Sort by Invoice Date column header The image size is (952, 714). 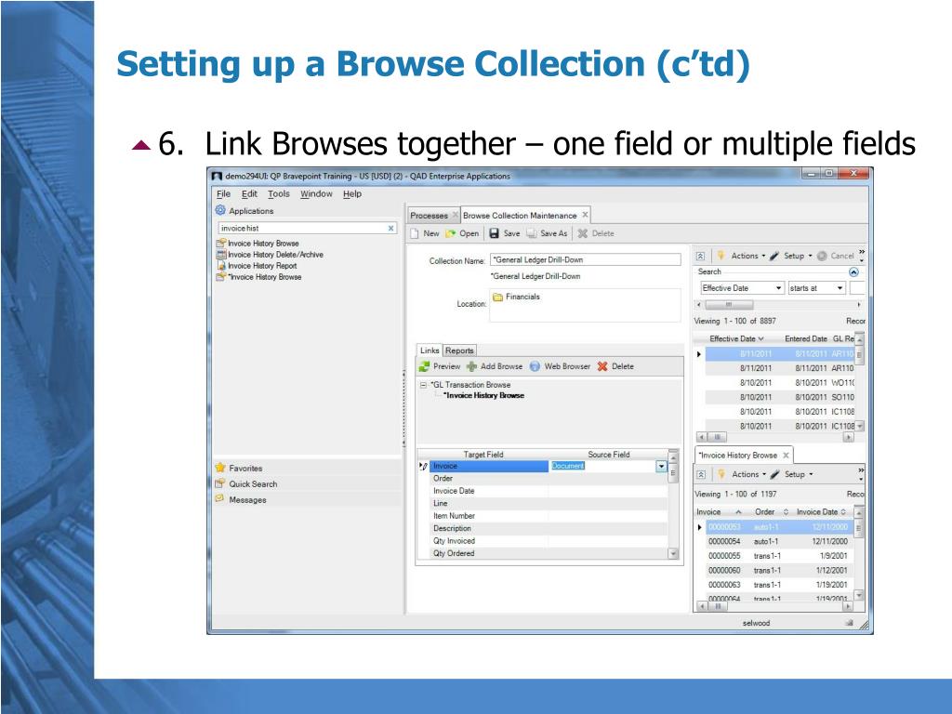[x=821, y=512]
